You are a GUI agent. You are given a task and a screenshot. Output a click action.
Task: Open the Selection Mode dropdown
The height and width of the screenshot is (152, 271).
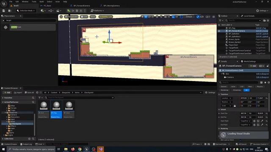(x=25, y=11)
